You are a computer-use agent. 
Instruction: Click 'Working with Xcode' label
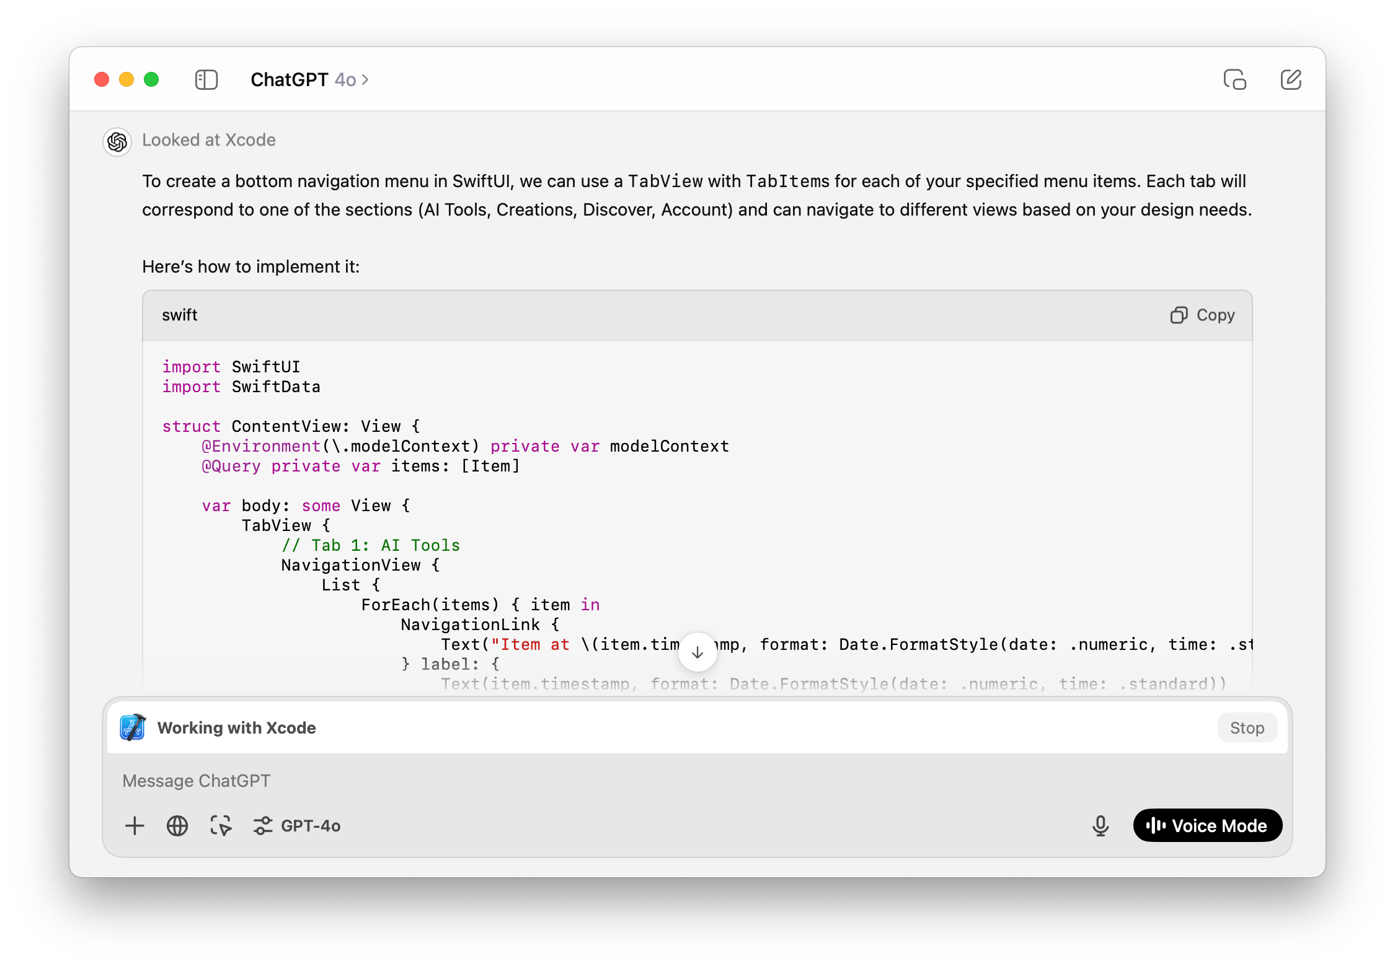tap(237, 728)
